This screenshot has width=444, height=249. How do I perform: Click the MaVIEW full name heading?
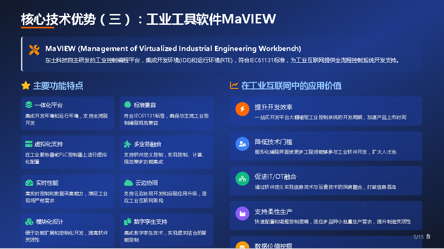pyautogui.click(x=173, y=49)
